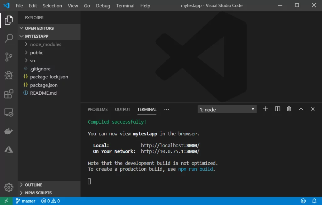Screen dimensions: 322x205
Task: Open the Manage gear icon
Action: pyautogui.click(x=8, y=187)
